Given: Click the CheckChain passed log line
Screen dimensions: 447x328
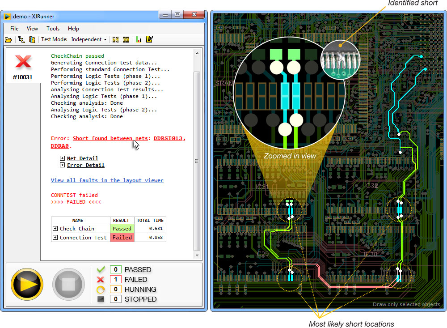Looking at the screenshot, I should point(77,56).
